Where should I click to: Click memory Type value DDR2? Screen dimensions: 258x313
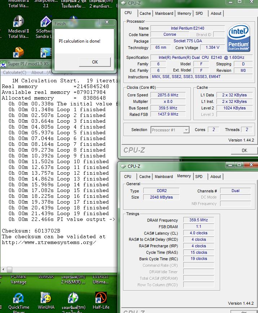161,191
